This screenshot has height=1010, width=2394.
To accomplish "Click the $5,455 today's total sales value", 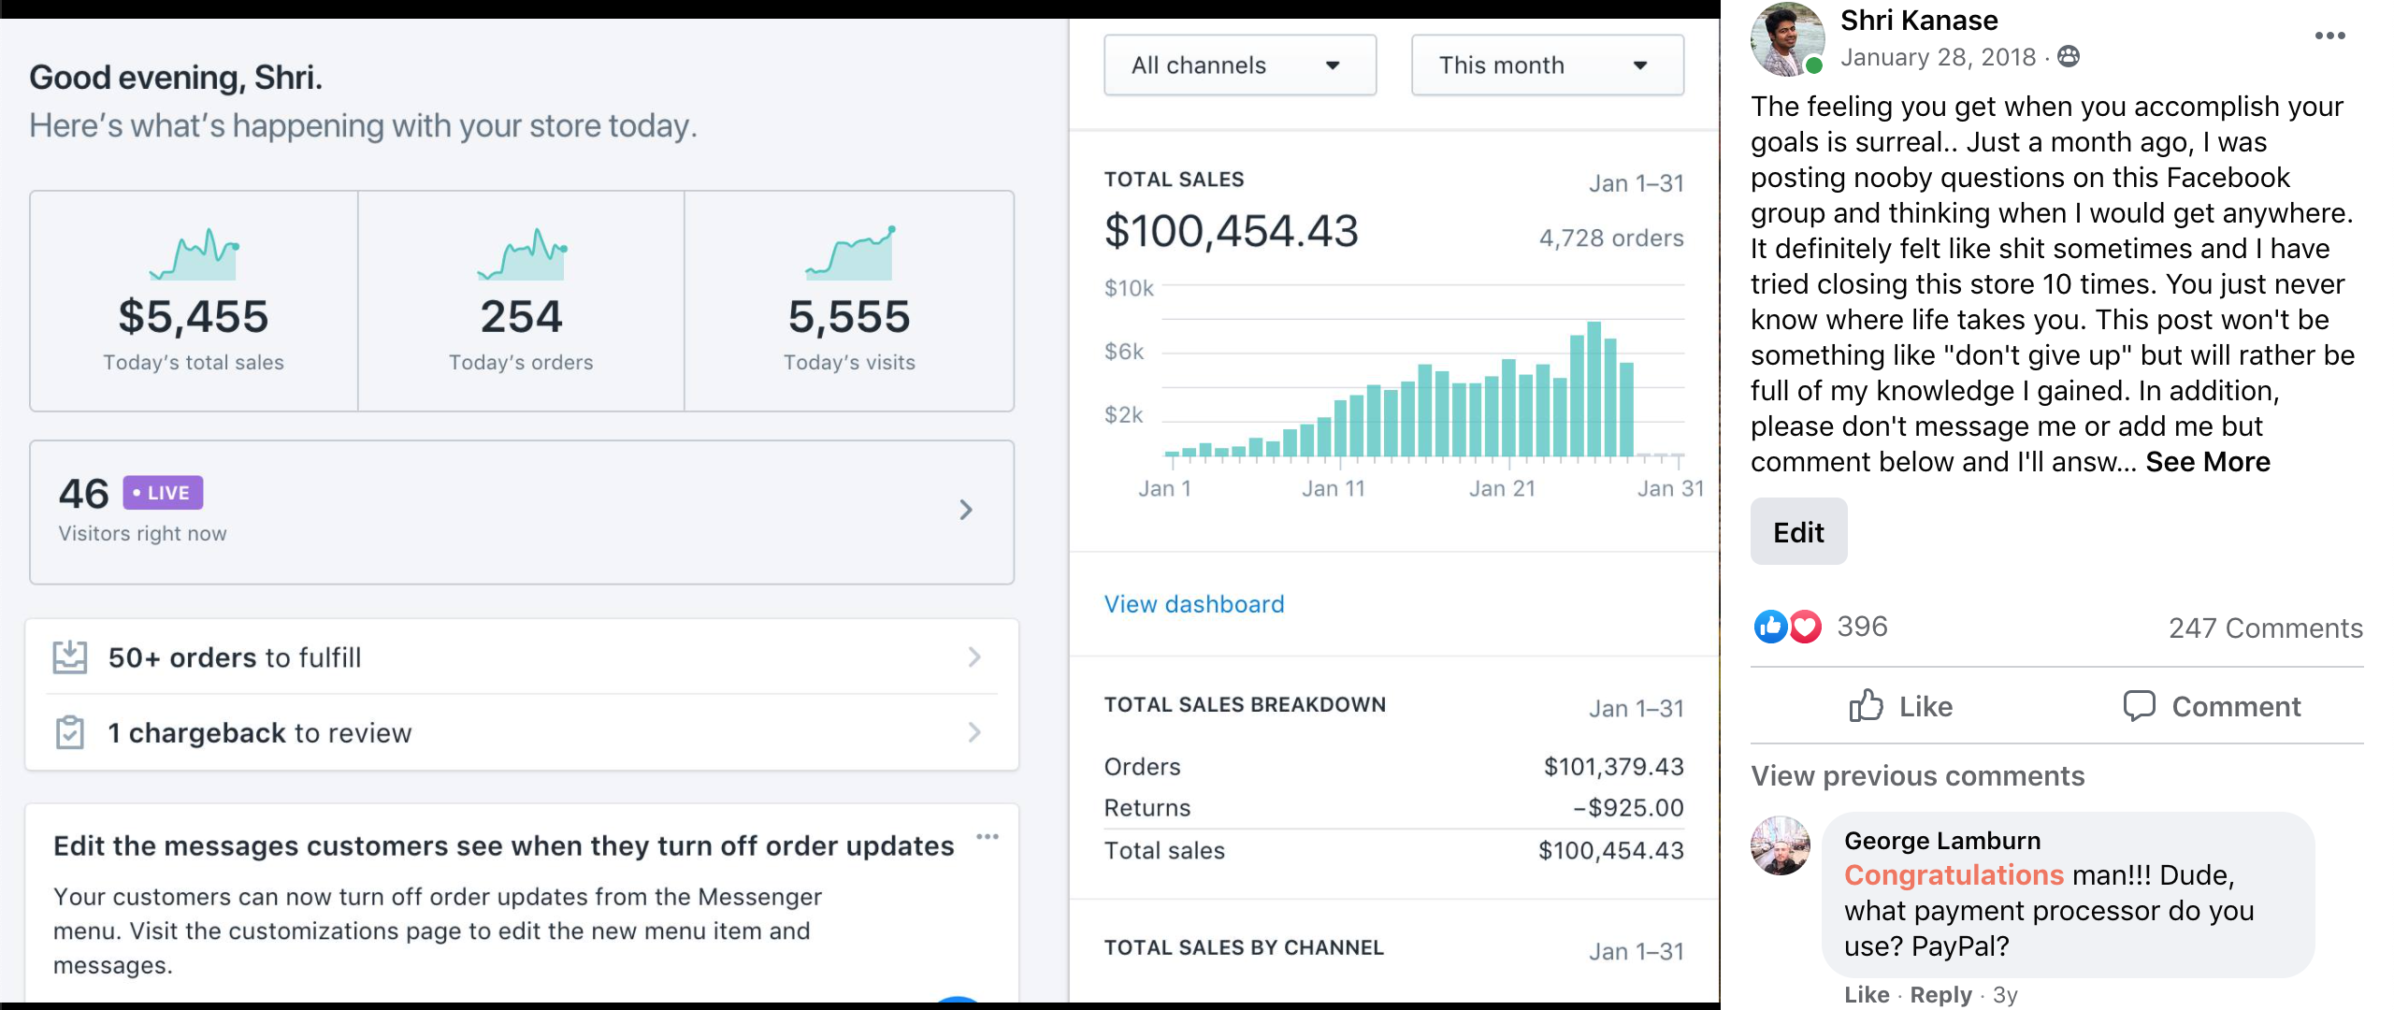I will coord(194,317).
